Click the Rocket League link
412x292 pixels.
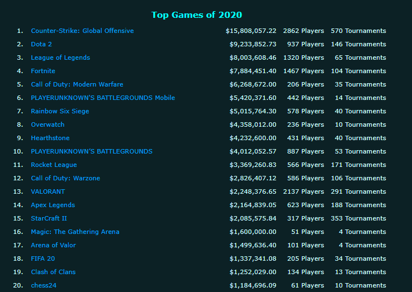pos(54,165)
